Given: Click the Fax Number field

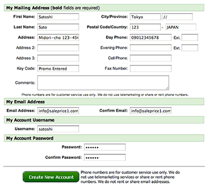Looking at the screenshot, I should pyautogui.click(x=151, y=69).
